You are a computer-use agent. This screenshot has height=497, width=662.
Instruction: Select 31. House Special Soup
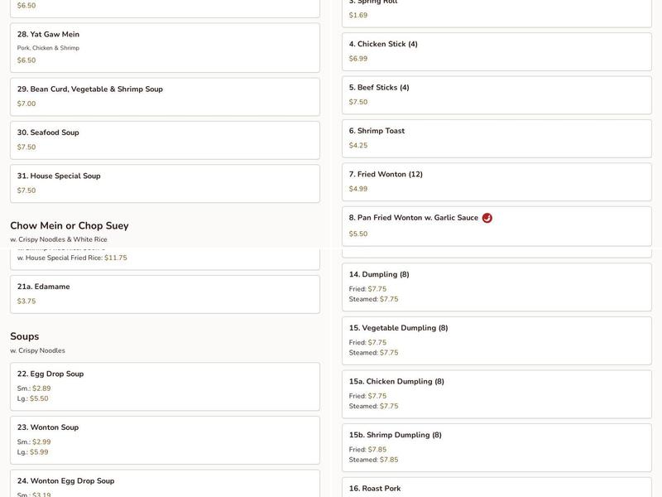[x=165, y=183]
